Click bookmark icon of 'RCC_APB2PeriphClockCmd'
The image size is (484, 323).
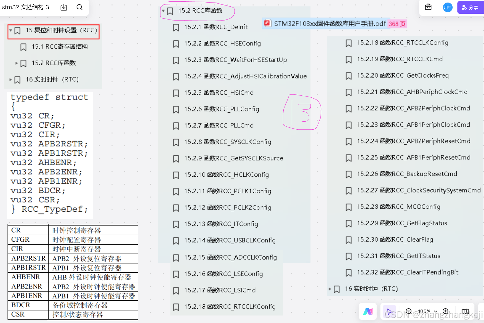349,109
